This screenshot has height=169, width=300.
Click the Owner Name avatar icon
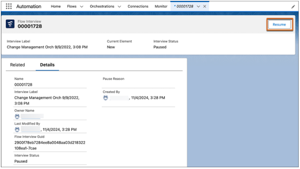[x=17, y=116]
